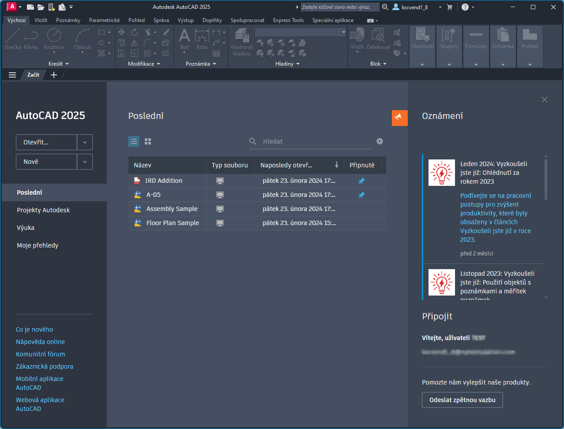Switch recent files to list view
Screen dimensions: 564x429
pos(134,141)
